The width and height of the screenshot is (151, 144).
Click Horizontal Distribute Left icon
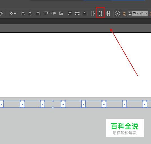[x=93, y=13]
